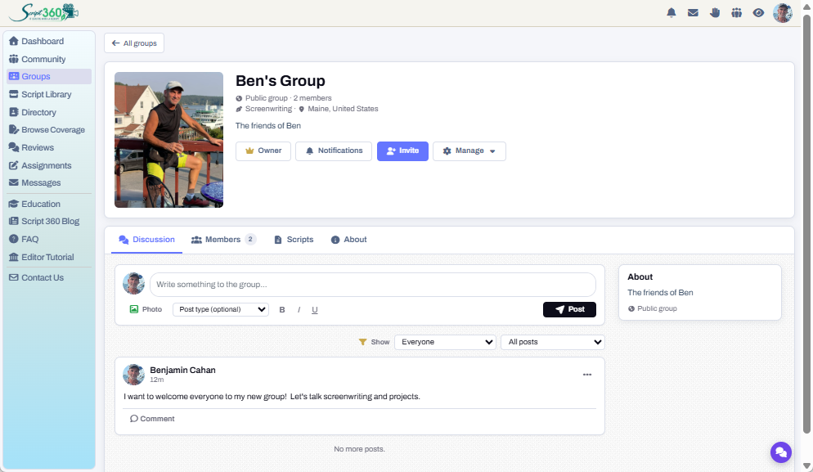Click the scrollbar down arrow

coord(806,466)
